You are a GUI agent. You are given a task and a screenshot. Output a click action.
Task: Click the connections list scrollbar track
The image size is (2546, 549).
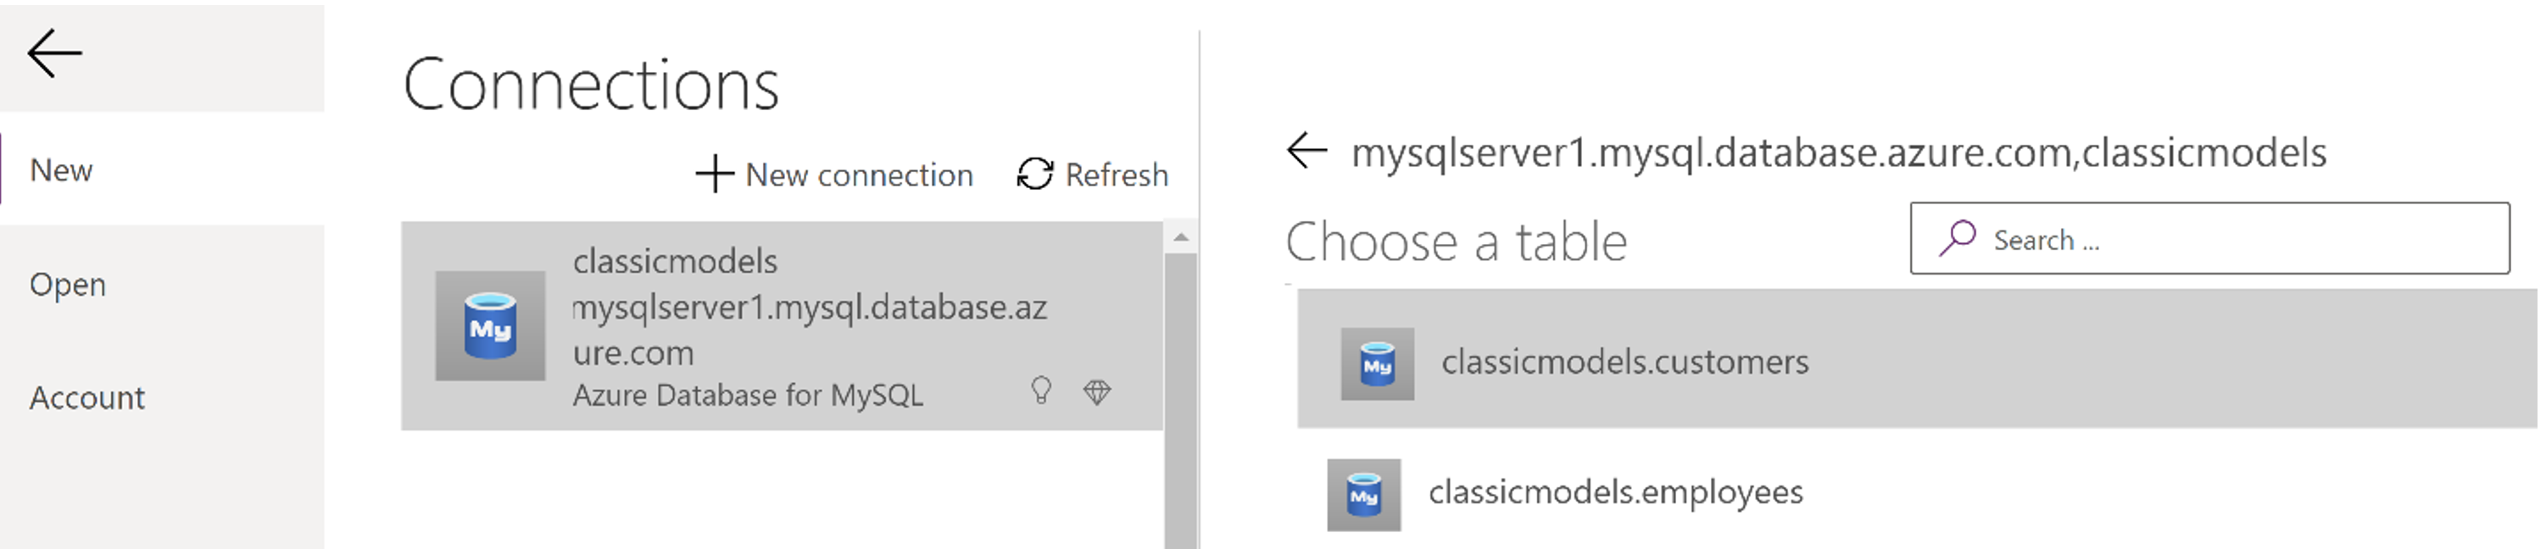pyautogui.click(x=1181, y=400)
